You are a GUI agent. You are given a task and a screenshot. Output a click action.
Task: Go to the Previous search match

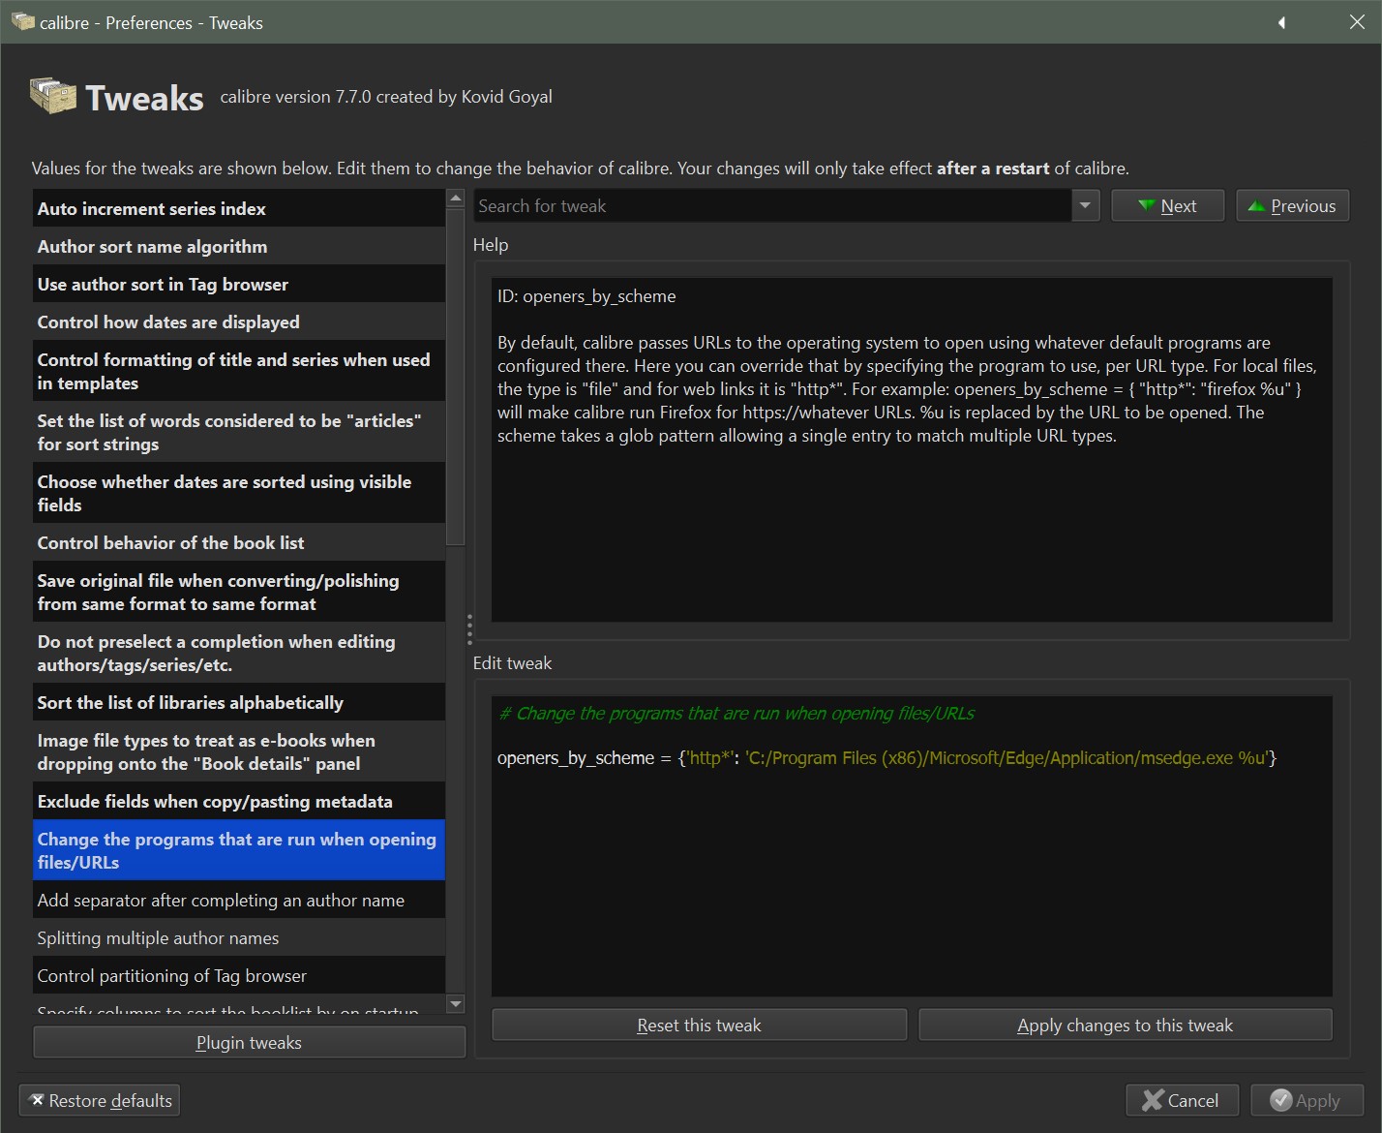click(x=1293, y=205)
